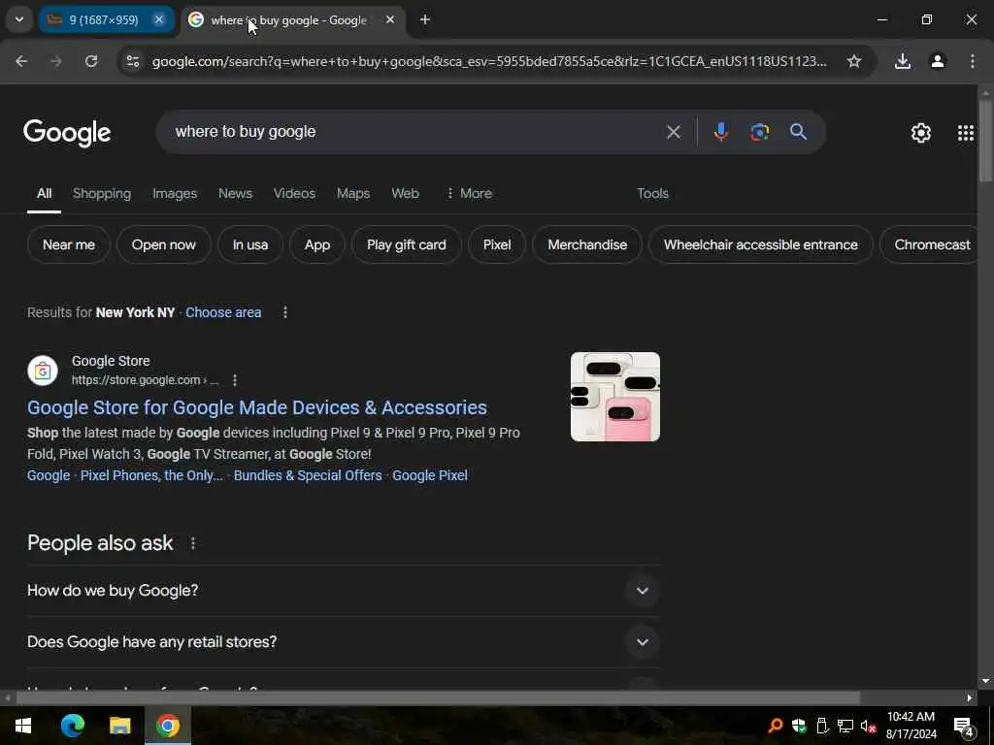Launch Microsoft Edge from taskbar

click(72, 726)
